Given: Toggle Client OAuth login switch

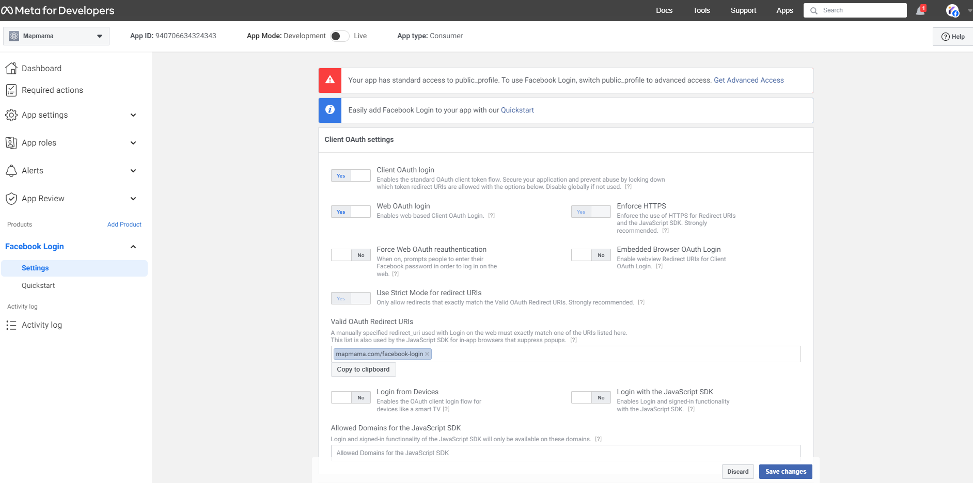Looking at the screenshot, I should pos(351,175).
